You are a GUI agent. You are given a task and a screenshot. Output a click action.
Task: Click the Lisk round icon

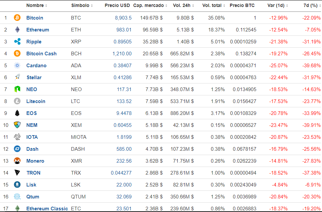pos(17,185)
